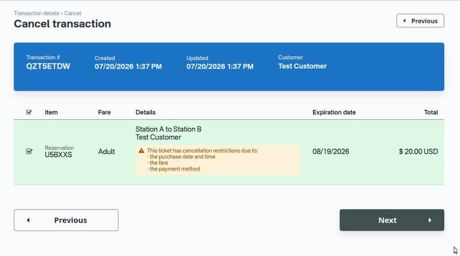Click the Test Customer name in the blue banner

click(302, 66)
